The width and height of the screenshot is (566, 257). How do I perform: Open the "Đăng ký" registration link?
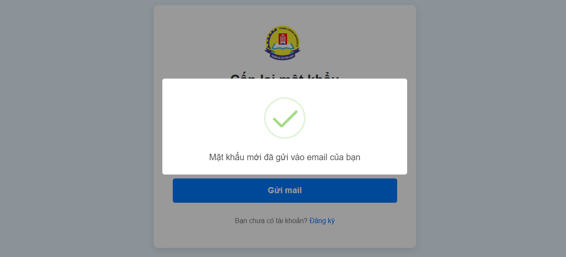coord(322,221)
